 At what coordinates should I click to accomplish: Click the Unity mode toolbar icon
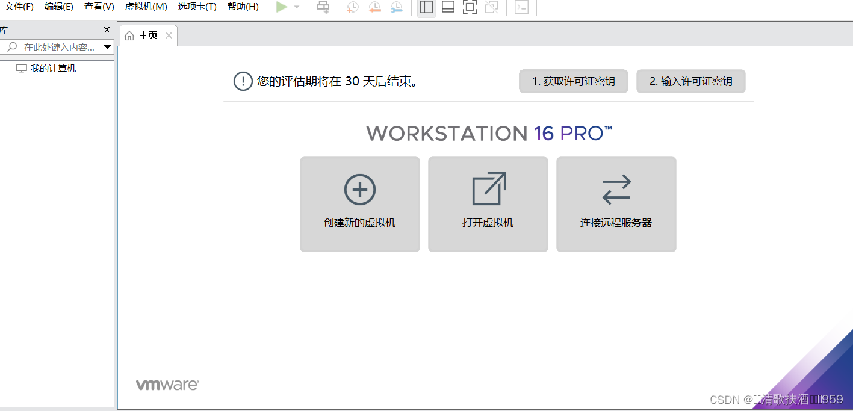492,7
